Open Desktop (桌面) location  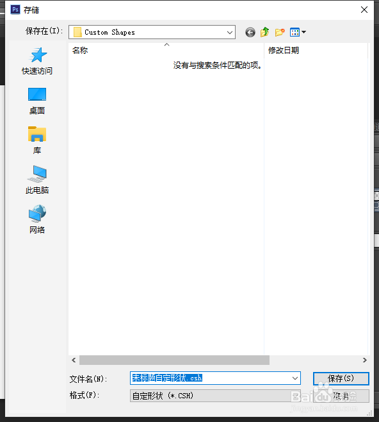(37, 101)
